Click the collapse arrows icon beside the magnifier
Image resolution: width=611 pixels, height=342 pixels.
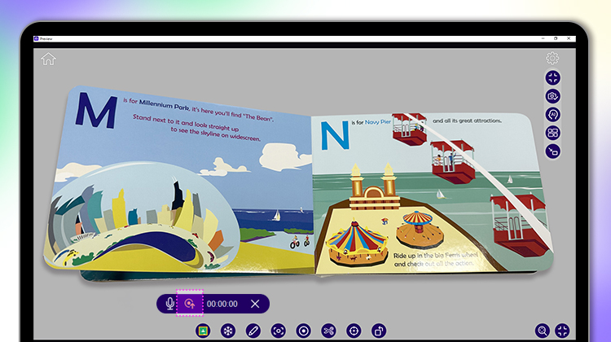coord(563,331)
